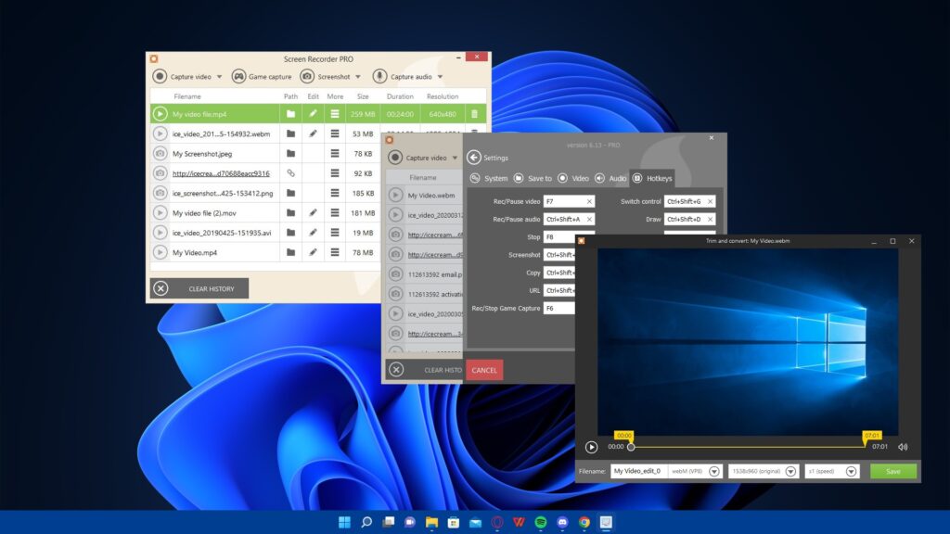950x534 pixels.
Task: Go back with Settings arrow icon
Action: pyautogui.click(x=474, y=158)
